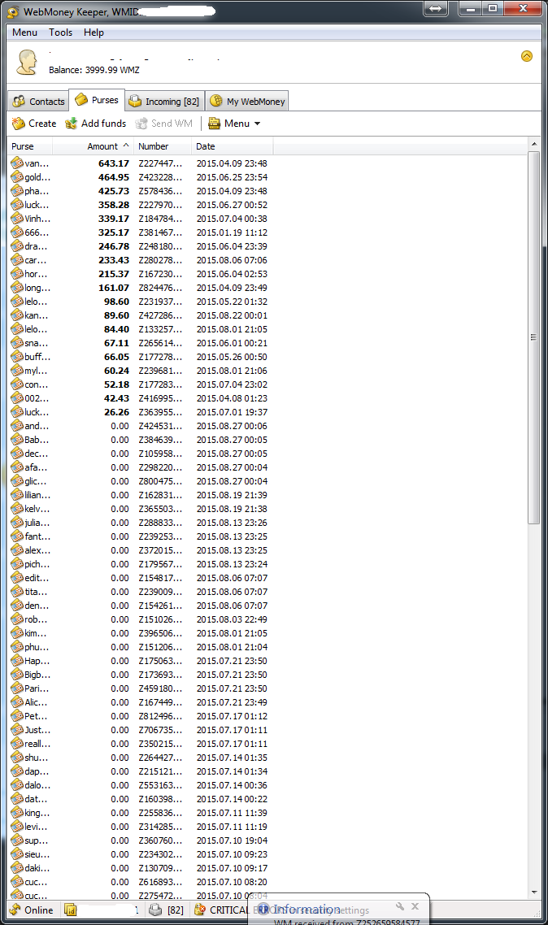Select the purse icon for king… row
The height and width of the screenshot is (925, 548).
pyautogui.click(x=17, y=813)
